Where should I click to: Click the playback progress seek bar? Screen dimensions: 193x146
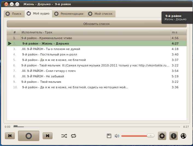96,127
